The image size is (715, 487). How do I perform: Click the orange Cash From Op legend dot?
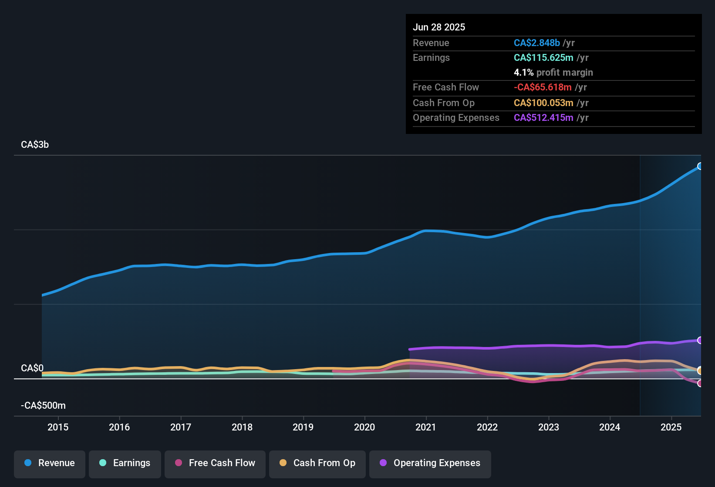pyautogui.click(x=283, y=464)
